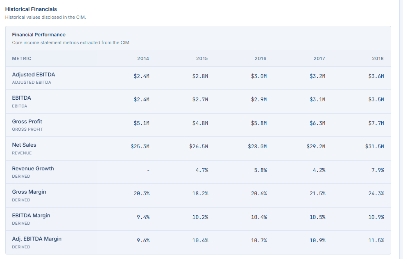Viewport: 403px width, 259px height.
Task: Click EBITDA Margin 2017 value 10.5%
Action: (x=317, y=217)
